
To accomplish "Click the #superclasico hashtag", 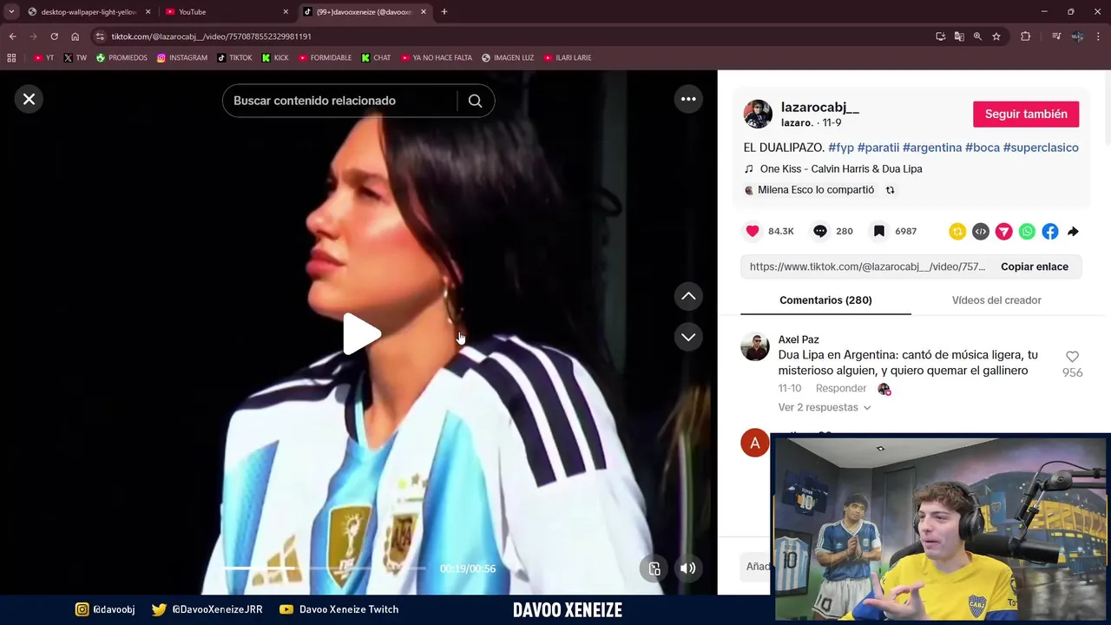I will pyautogui.click(x=1041, y=148).
